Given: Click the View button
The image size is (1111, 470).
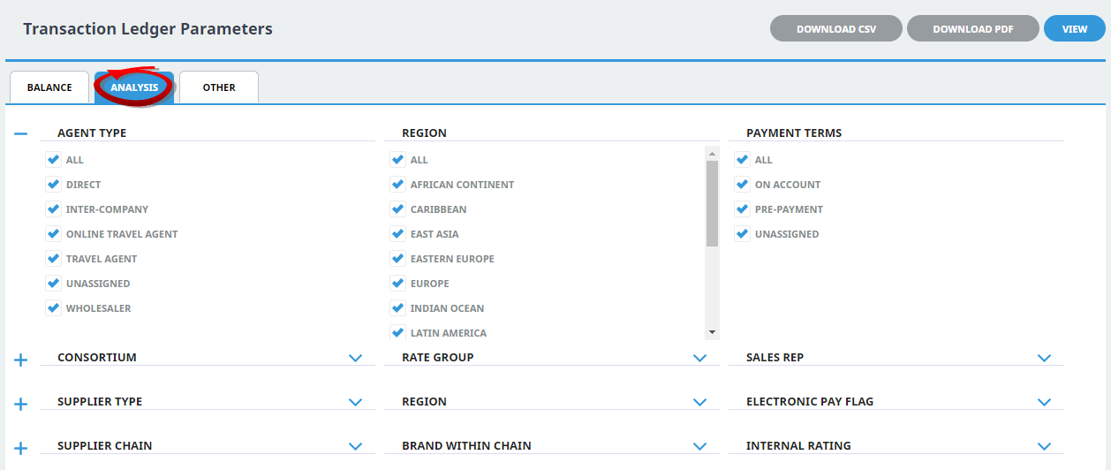Looking at the screenshot, I should [x=1075, y=29].
